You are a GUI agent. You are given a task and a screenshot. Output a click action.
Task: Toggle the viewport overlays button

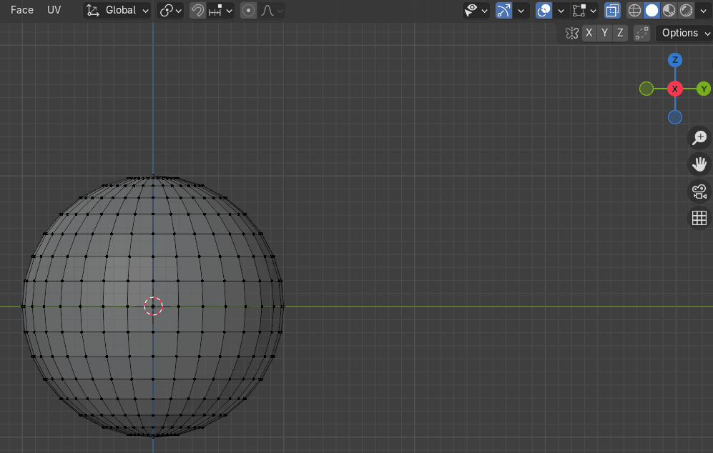[x=544, y=10]
